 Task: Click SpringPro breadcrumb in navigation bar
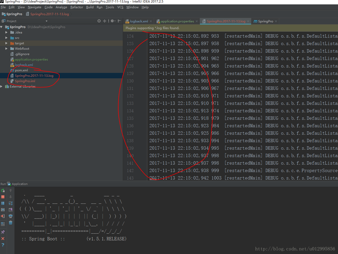[12, 14]
